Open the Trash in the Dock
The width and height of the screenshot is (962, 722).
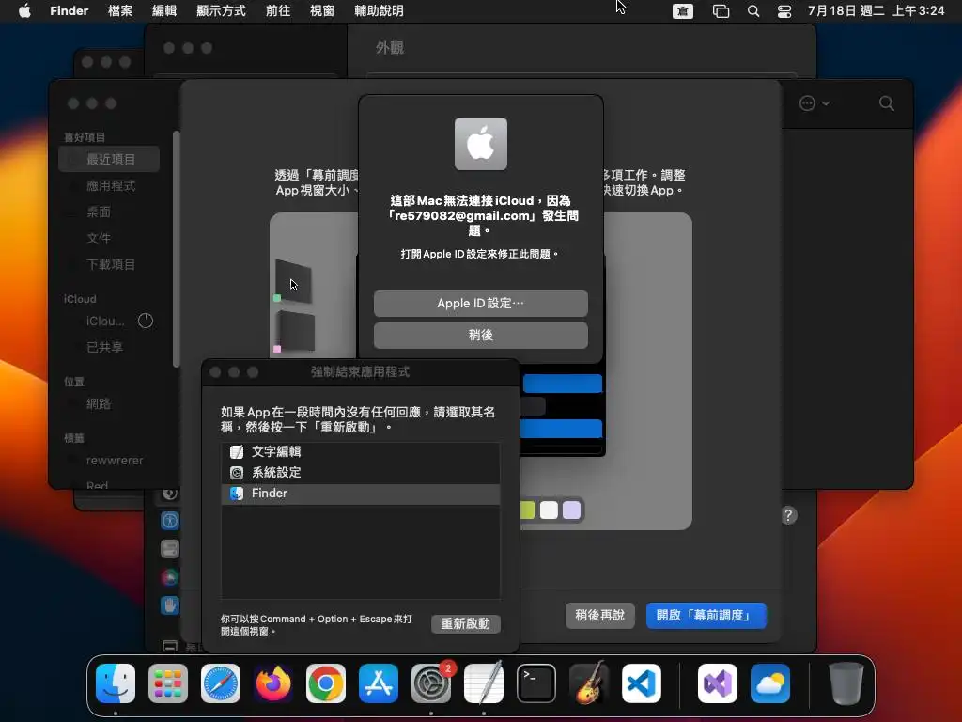pyautogui.click(x=846, y=683)
